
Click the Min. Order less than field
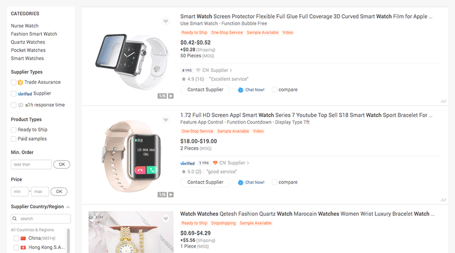tap(31, 165)
